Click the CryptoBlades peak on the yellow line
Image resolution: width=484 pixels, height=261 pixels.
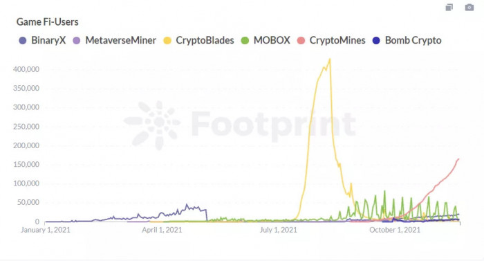tap(330, 59)
